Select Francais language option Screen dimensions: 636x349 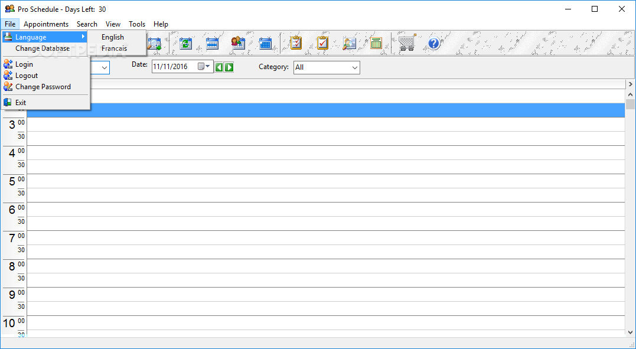(x=115, y=48)
